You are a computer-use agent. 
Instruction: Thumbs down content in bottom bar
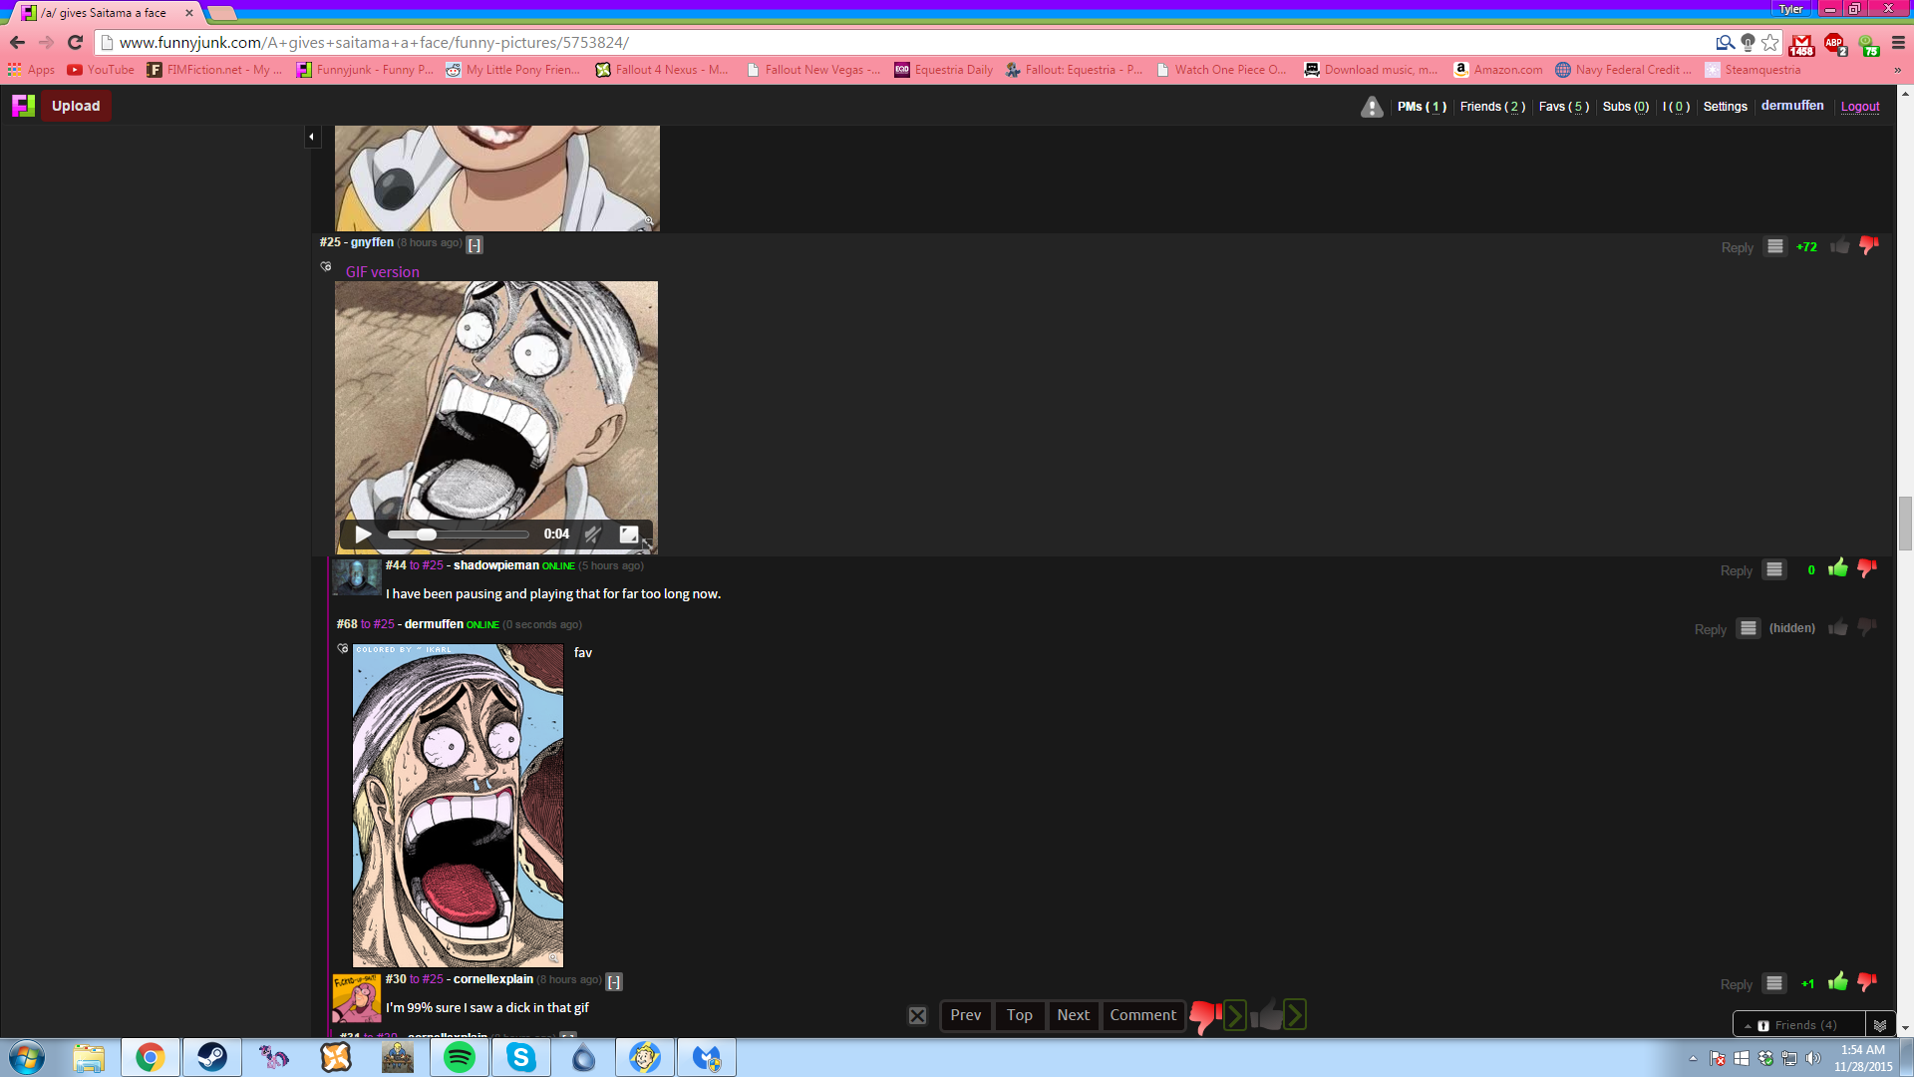pyautogui.click(x=1204, y=1015)
